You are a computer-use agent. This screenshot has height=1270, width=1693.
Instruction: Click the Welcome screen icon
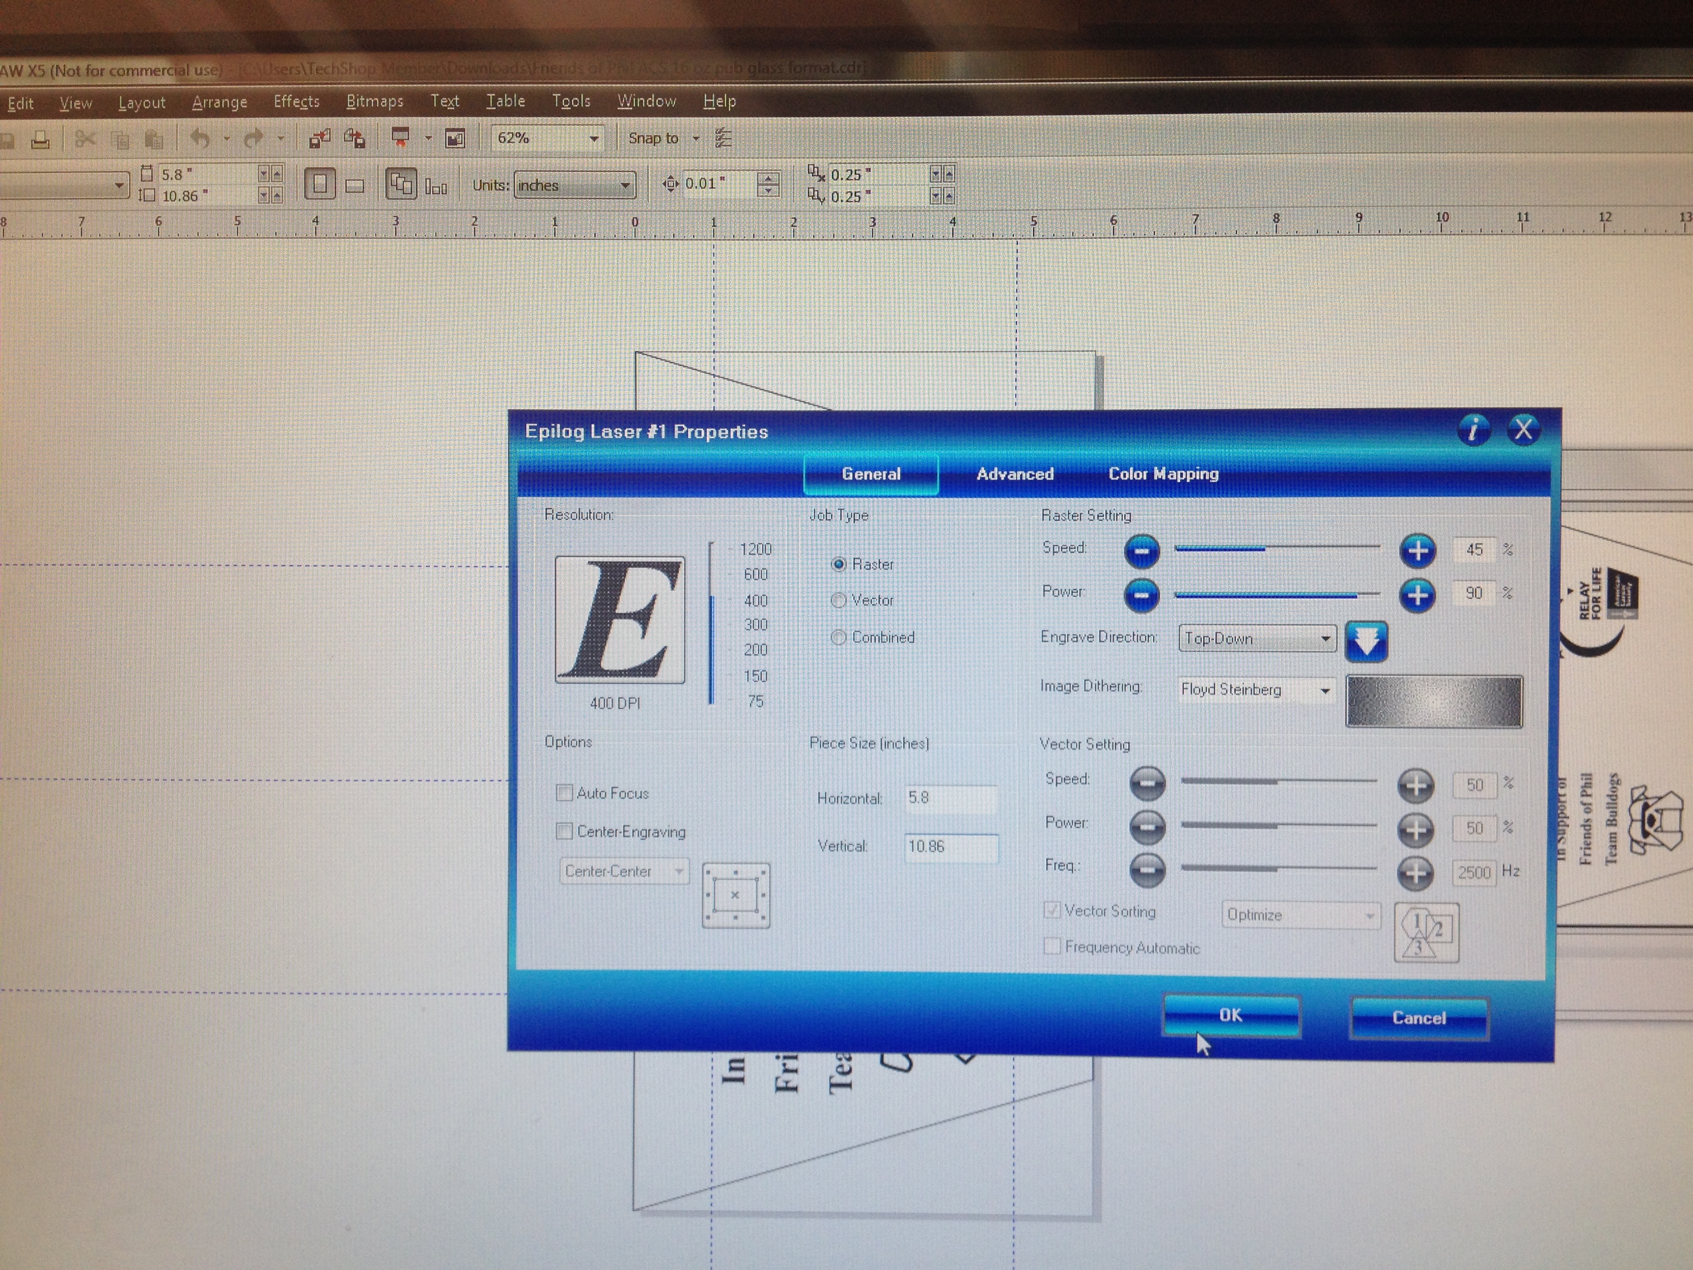click(455, 139)
